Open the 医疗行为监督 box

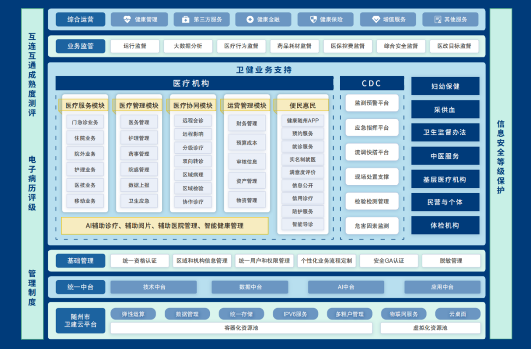241,46
